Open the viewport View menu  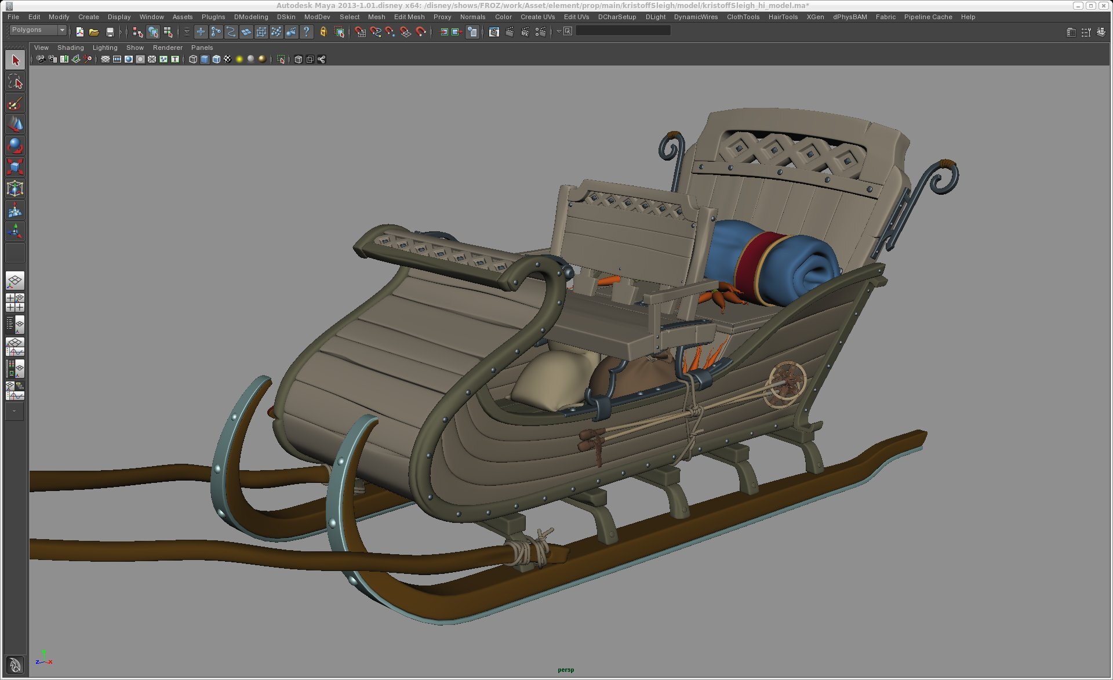point(41,48)
